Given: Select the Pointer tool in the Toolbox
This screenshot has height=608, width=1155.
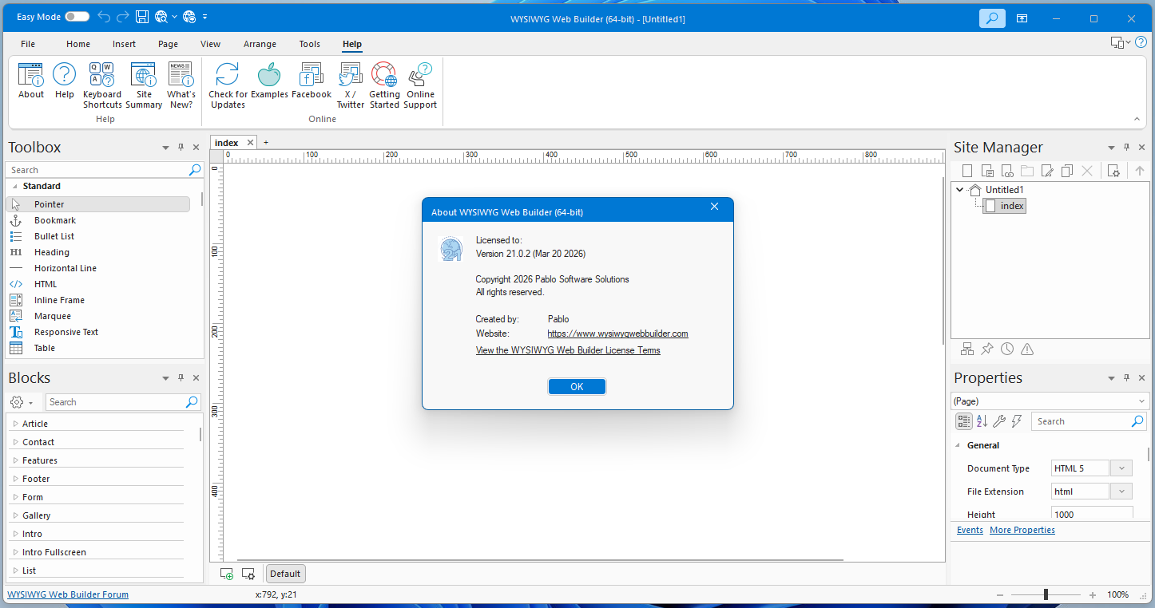Looking at the screenshot, I should (48, 203).
